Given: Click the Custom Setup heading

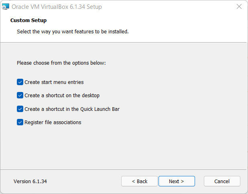Looking at the screenshot, I should [x=28, y=20].
